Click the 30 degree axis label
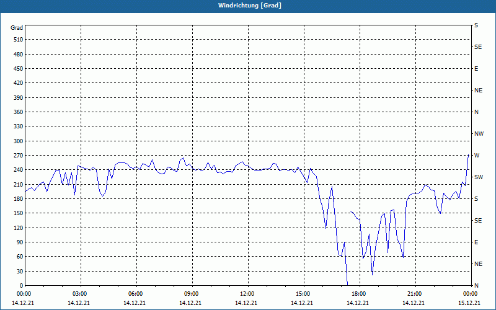The width and height of the screenshot is (496, 310). pos(20,272)
